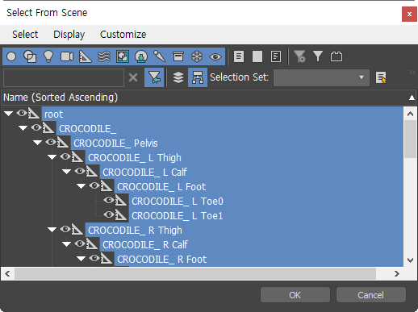Toggle Display Bones filter icon
Screen dimensions: 418x312
tap(159, 56)
